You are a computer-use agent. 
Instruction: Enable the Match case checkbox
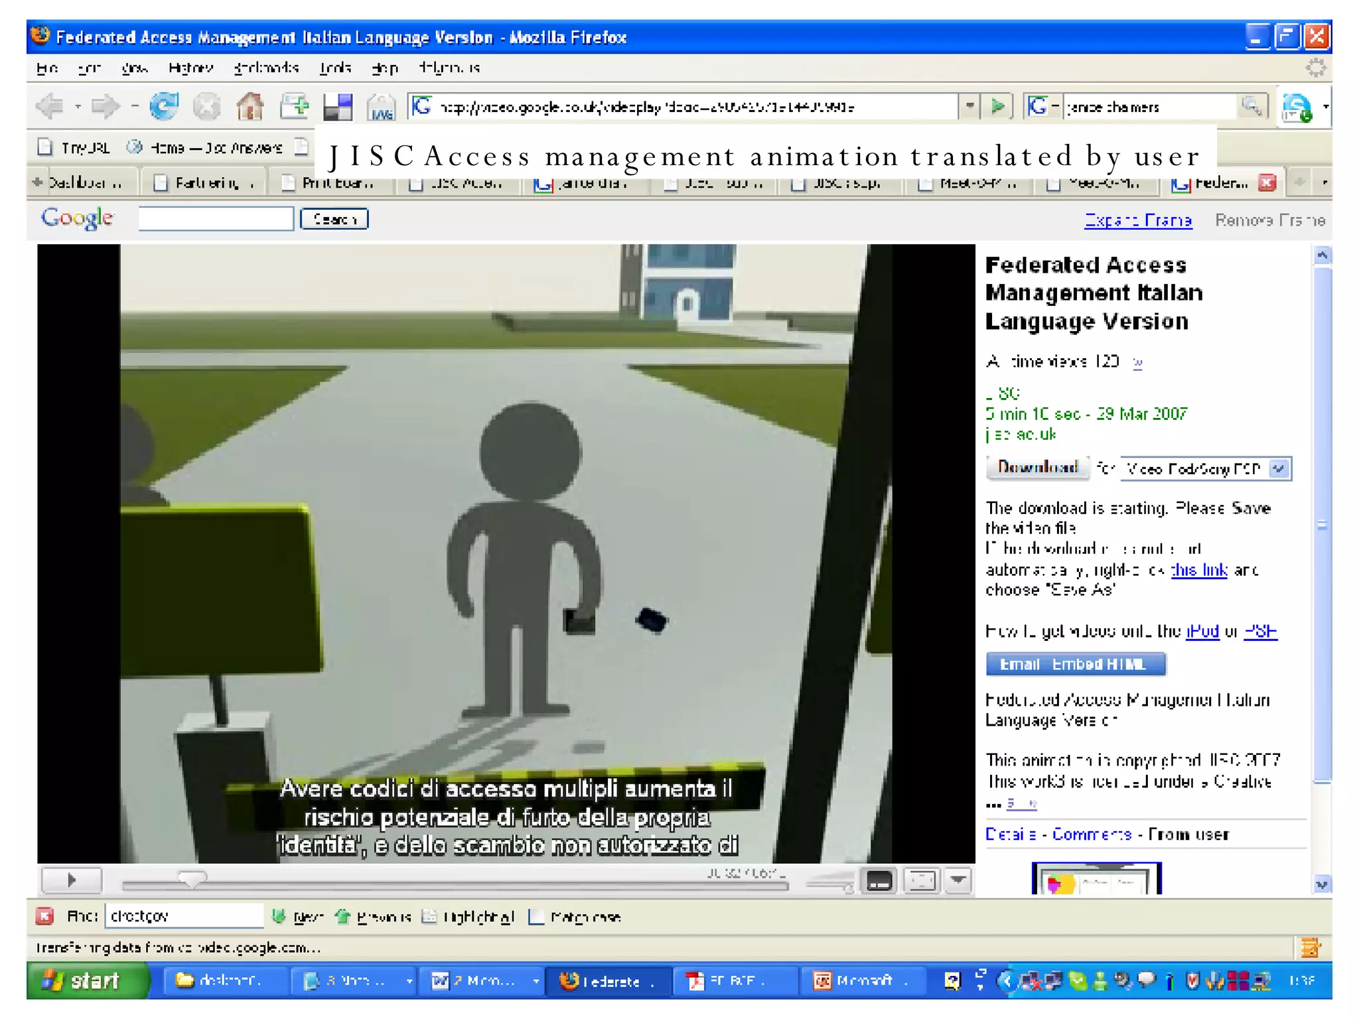[536, 917]
